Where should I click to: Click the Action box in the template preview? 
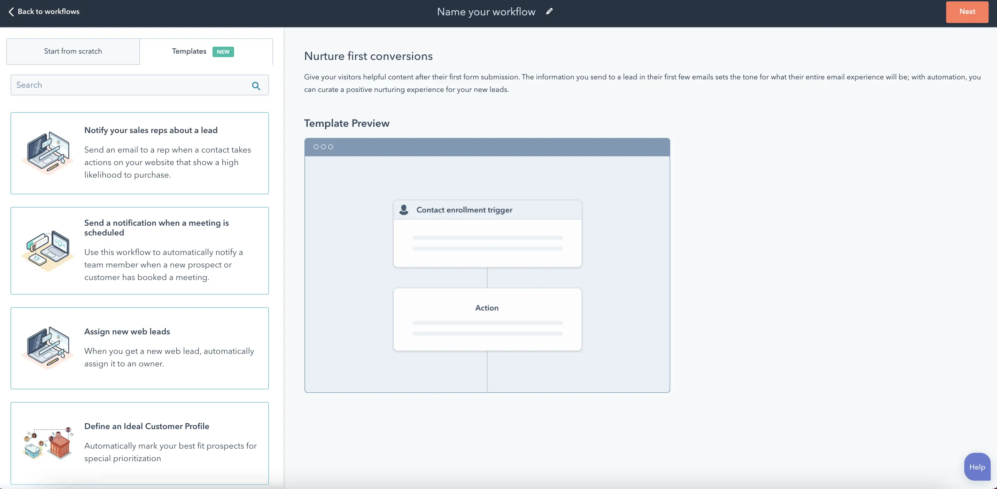click(x=487, y=319)
